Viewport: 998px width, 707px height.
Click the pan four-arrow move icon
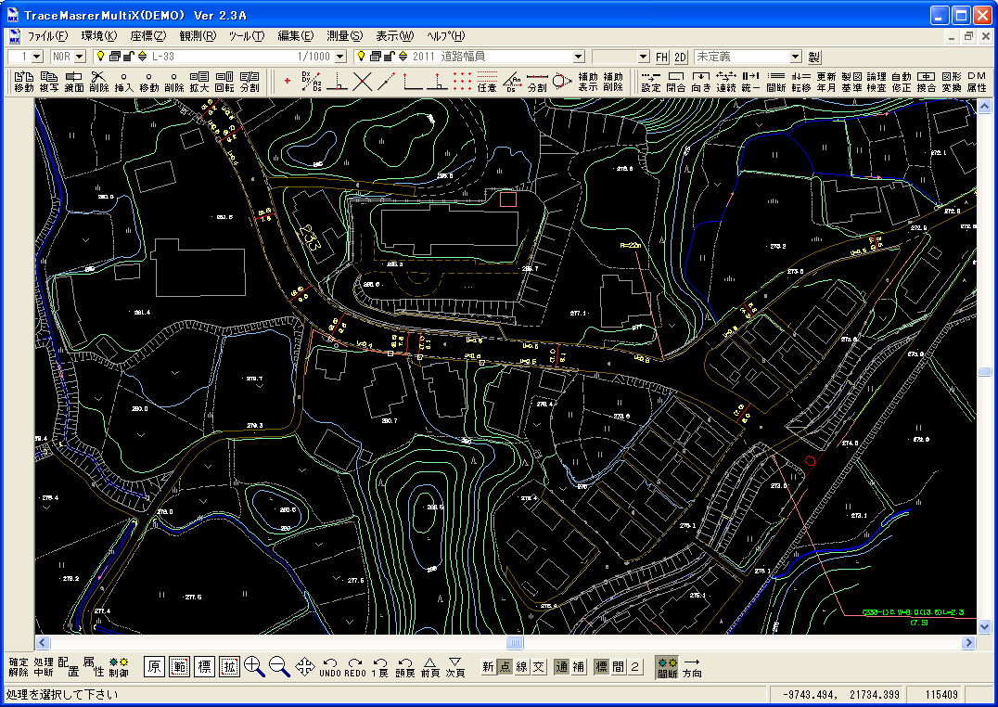coord(305,667)
